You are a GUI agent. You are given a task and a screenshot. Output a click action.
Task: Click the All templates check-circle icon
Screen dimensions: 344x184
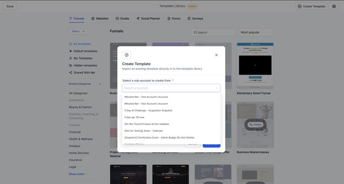coord(70,44)
